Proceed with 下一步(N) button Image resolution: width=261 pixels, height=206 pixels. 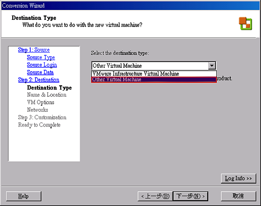(x=191, y=196)
